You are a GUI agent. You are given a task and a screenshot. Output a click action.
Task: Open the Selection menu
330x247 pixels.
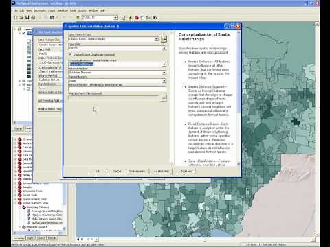[x=63, y=10]
